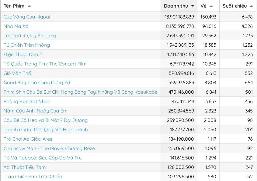Viewport: 257px width, 181px height.
Task: Click the Gió Vẫn Thổi link
Action: tap(18, 73)
